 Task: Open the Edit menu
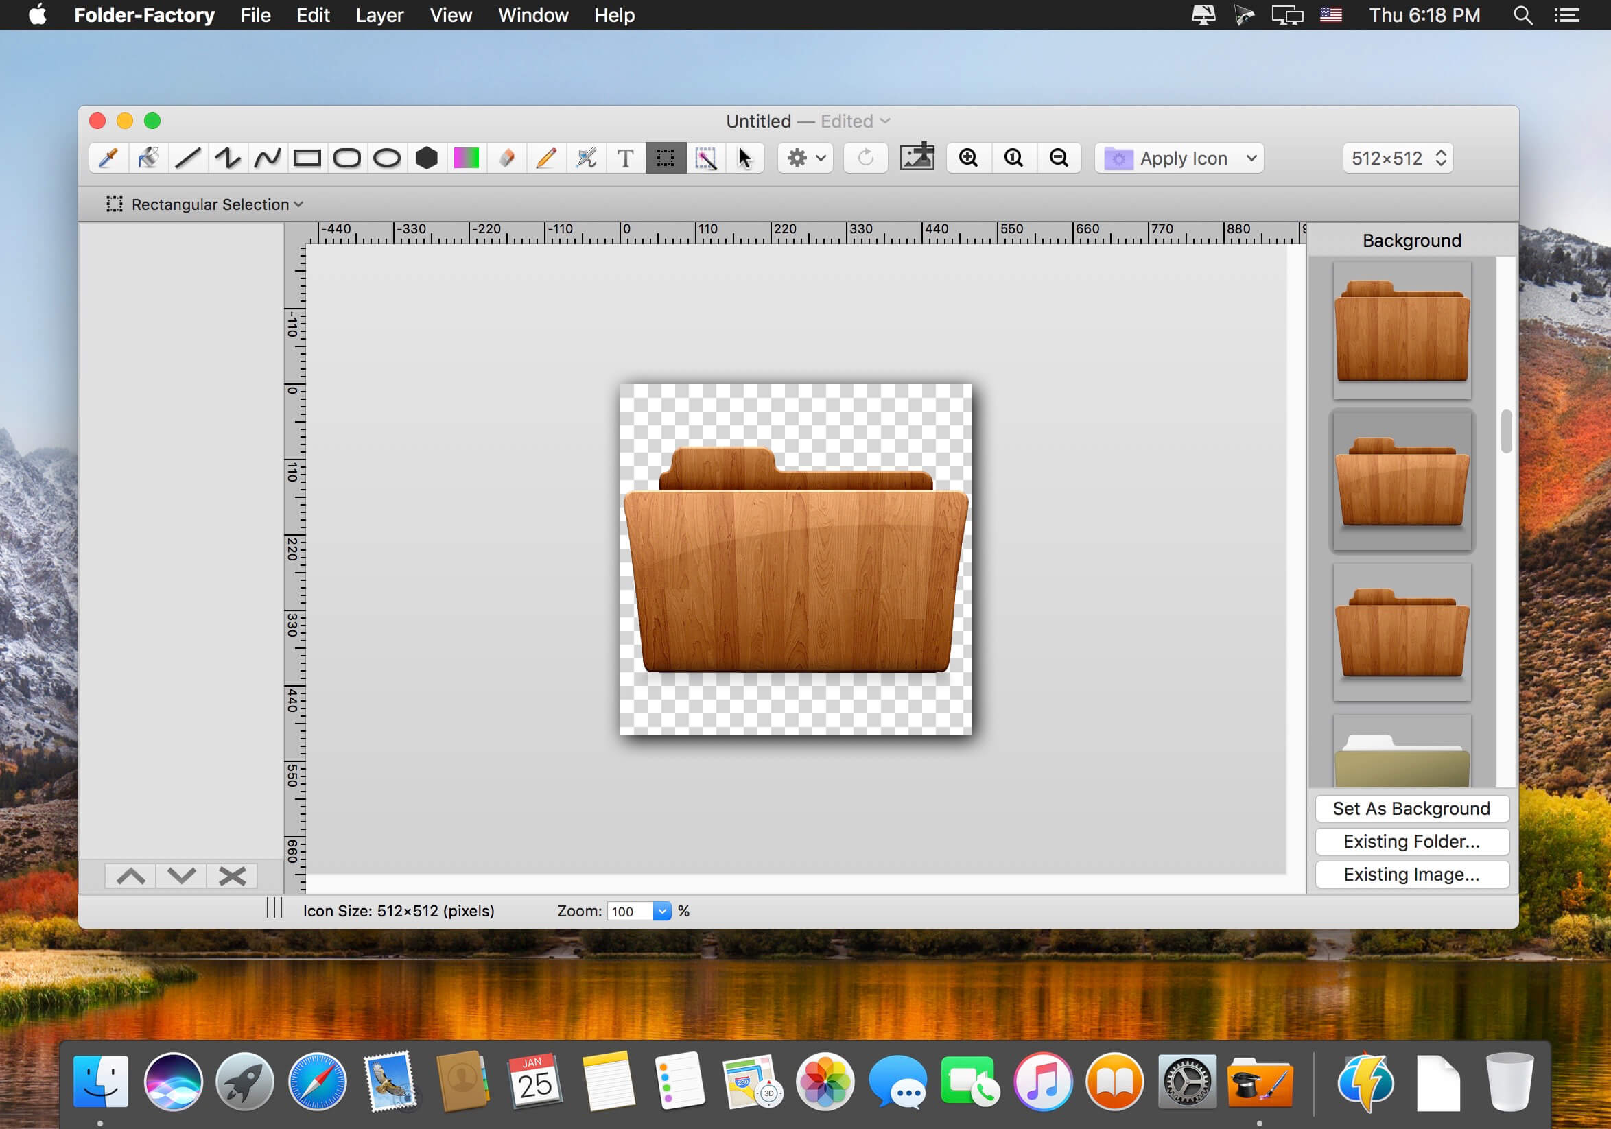(313, 14)
